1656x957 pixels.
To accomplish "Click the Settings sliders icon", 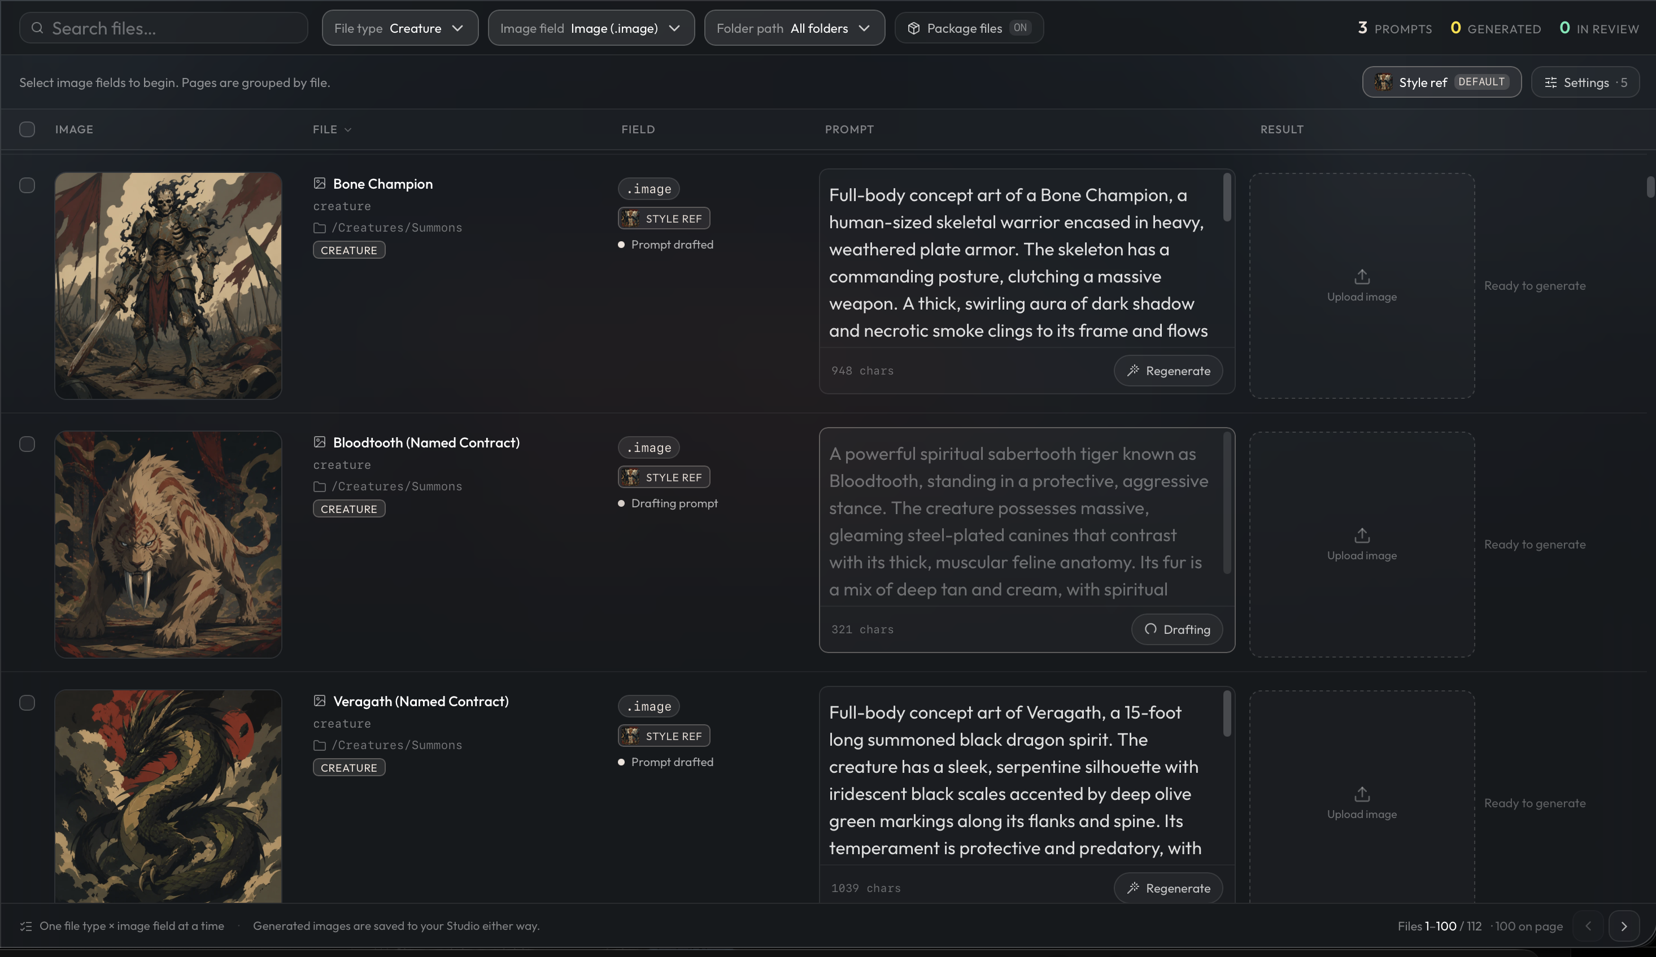I will [x=1550, y=83].
